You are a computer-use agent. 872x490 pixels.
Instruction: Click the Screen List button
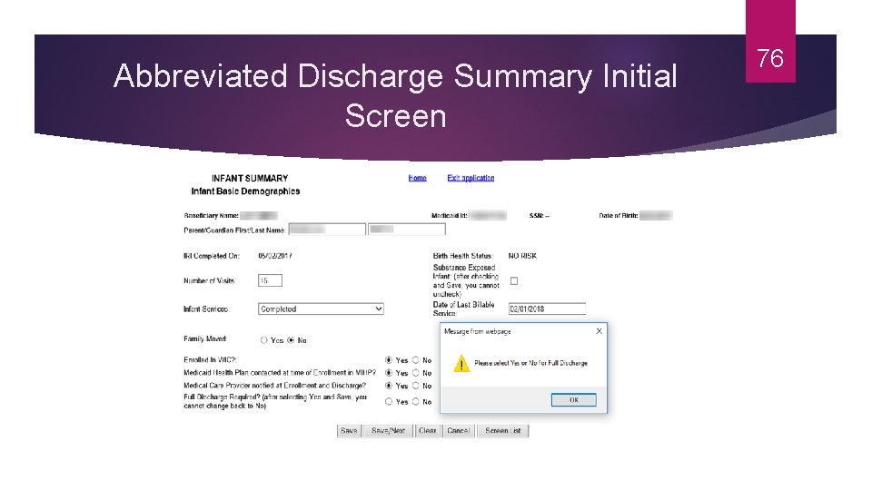tap(502, 430)
